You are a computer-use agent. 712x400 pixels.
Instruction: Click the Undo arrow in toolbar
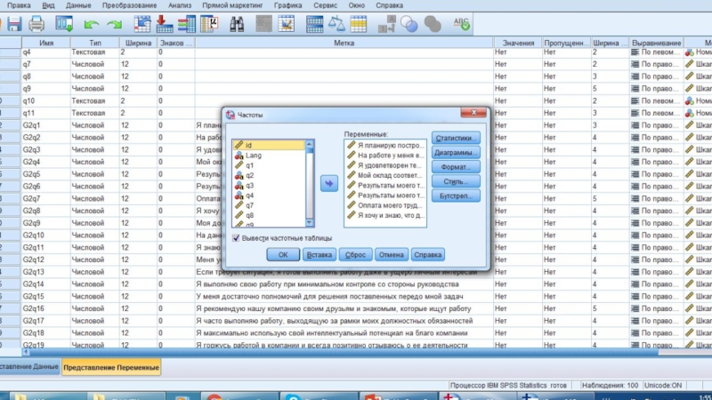[x=91, y=23]
